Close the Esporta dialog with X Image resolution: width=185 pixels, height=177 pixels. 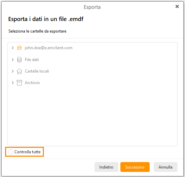click(177, 6)
